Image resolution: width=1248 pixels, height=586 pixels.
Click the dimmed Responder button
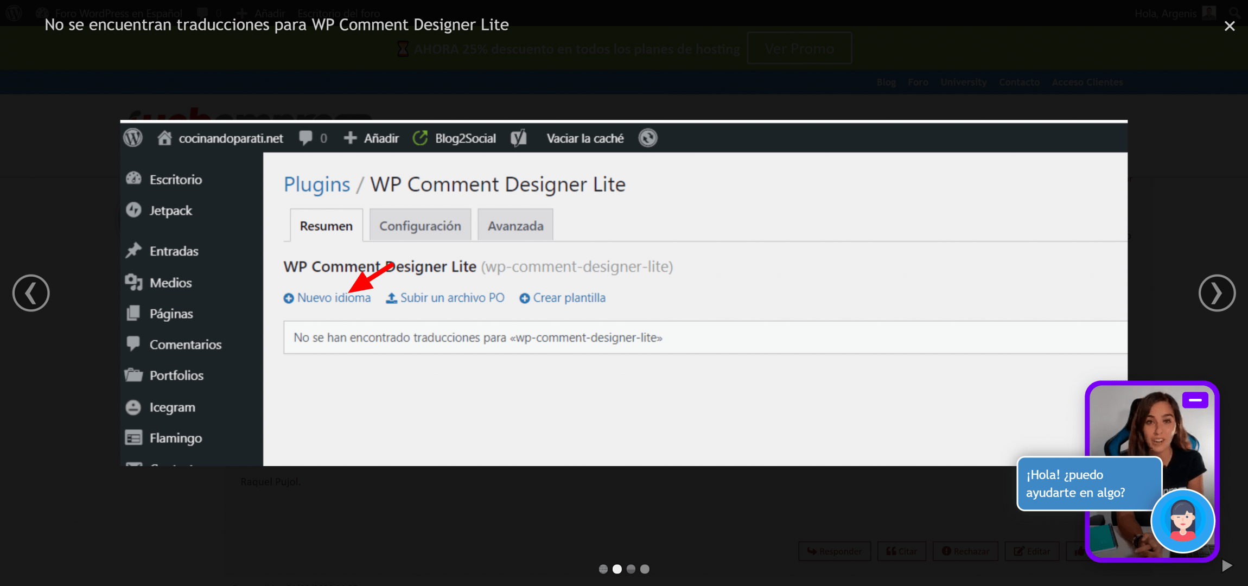[835, 551]
